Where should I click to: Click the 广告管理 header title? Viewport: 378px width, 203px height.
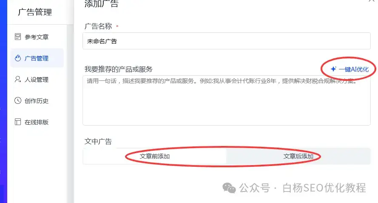tap(35, 12)
